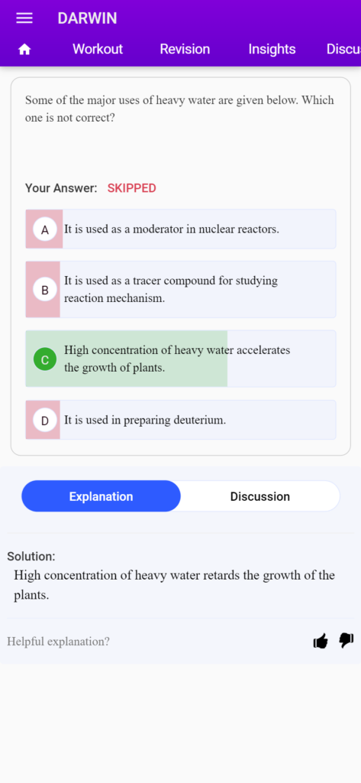Switch to the Explanation toggle
Screen dimensions: 361x783
(x=102, y=496)
